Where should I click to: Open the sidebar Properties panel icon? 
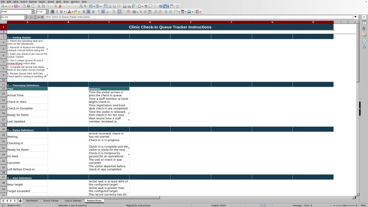pyautogui.click(x=364, y=23)
